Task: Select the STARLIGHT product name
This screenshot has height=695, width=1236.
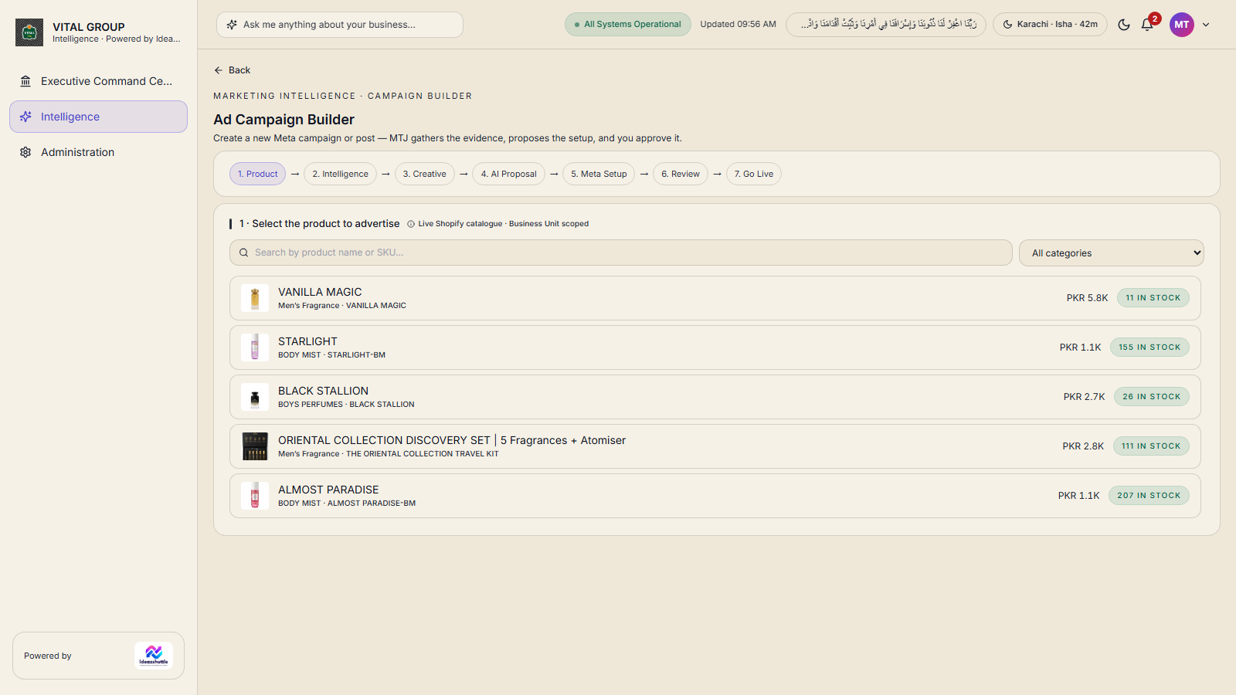Action: click(x=307, y=341)
